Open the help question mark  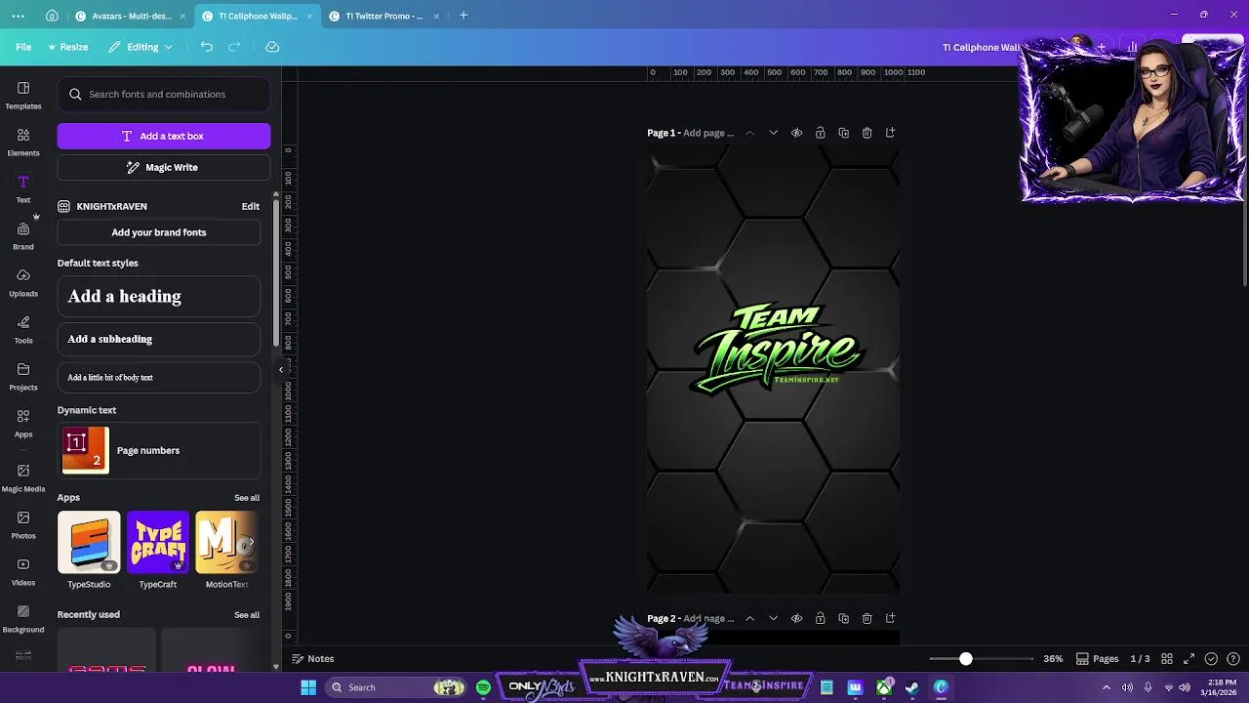1233,659
